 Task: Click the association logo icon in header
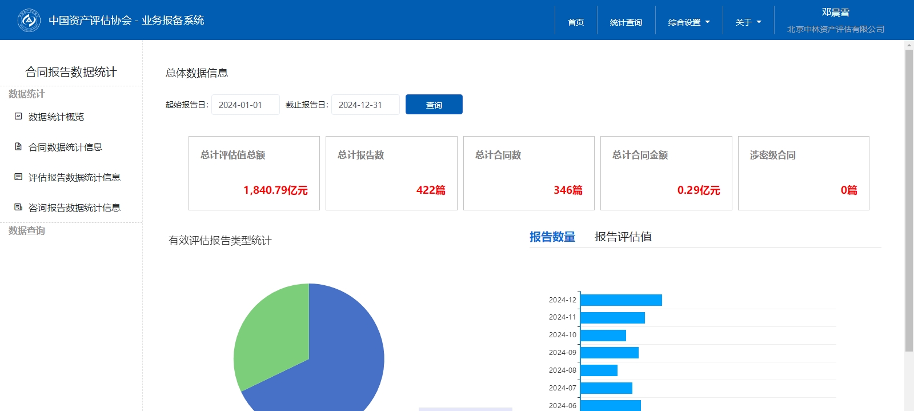coord(29,21)
